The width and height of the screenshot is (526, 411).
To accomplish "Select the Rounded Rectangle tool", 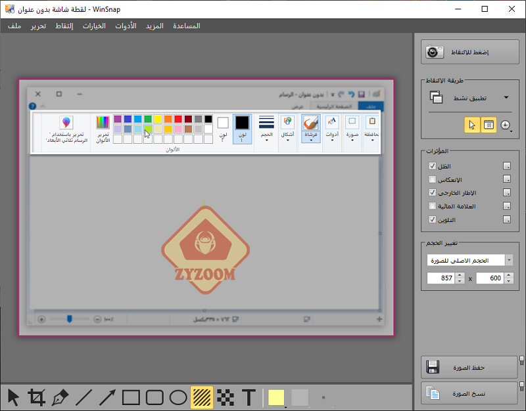I will click(155, 398).
